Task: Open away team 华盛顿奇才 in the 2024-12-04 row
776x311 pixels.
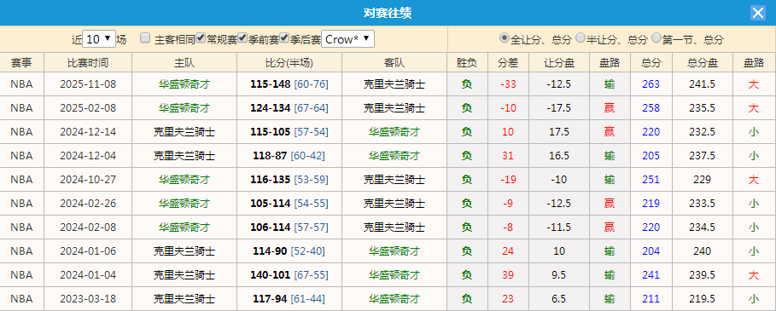Action: pyautogui.click(x=394, y=156)
